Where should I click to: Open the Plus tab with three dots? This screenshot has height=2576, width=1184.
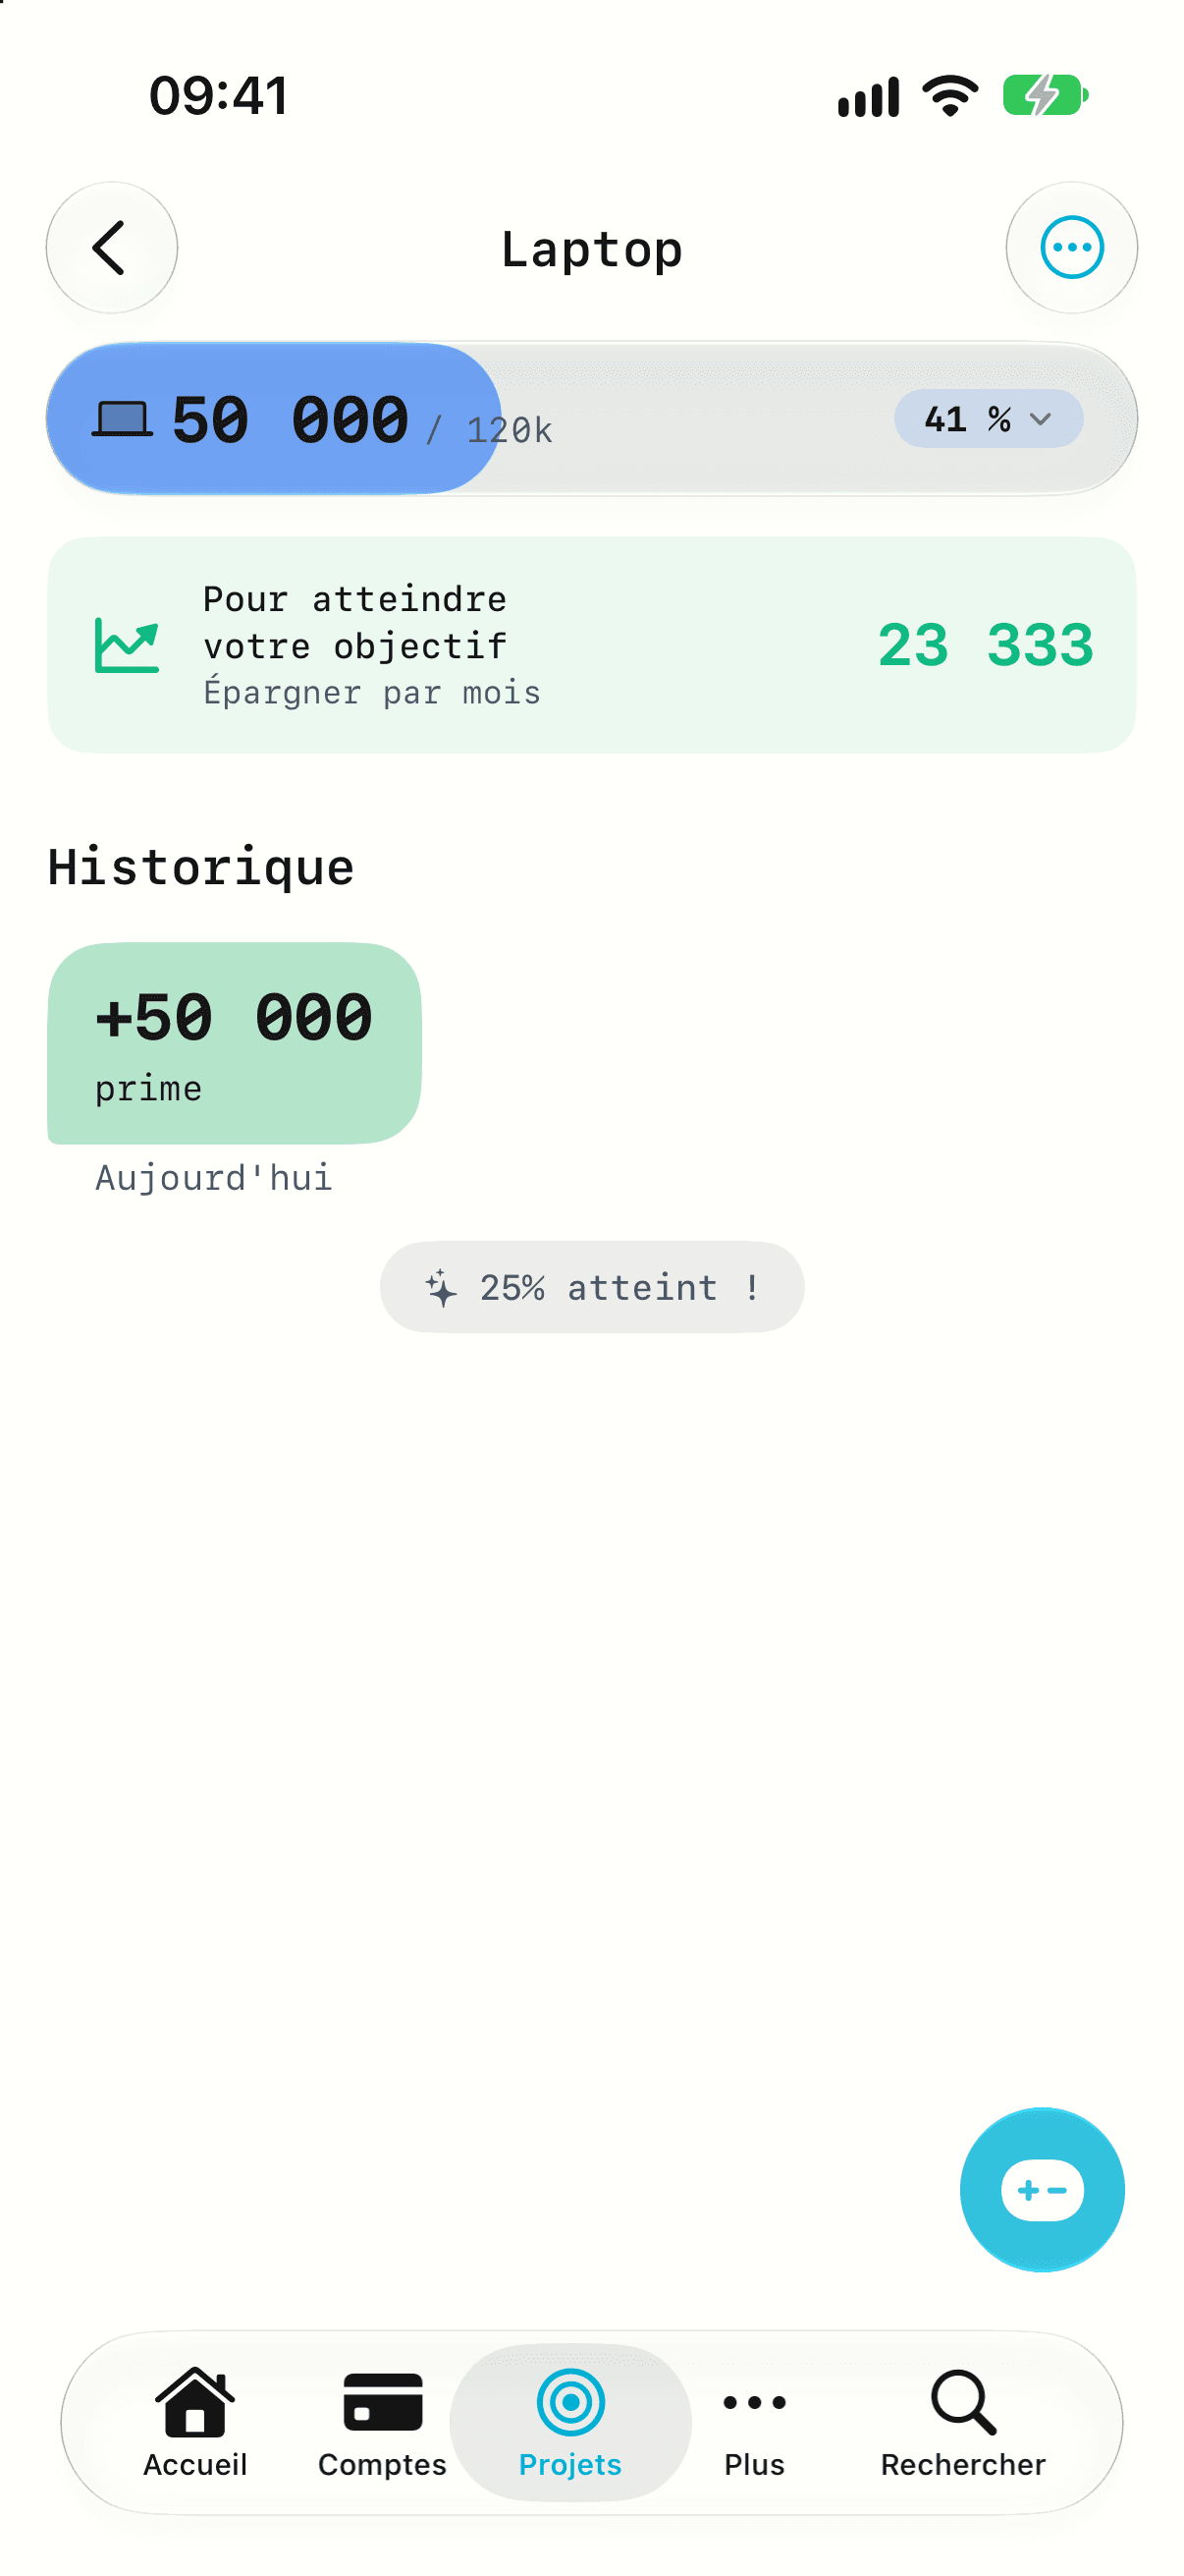click(754, 2421)
